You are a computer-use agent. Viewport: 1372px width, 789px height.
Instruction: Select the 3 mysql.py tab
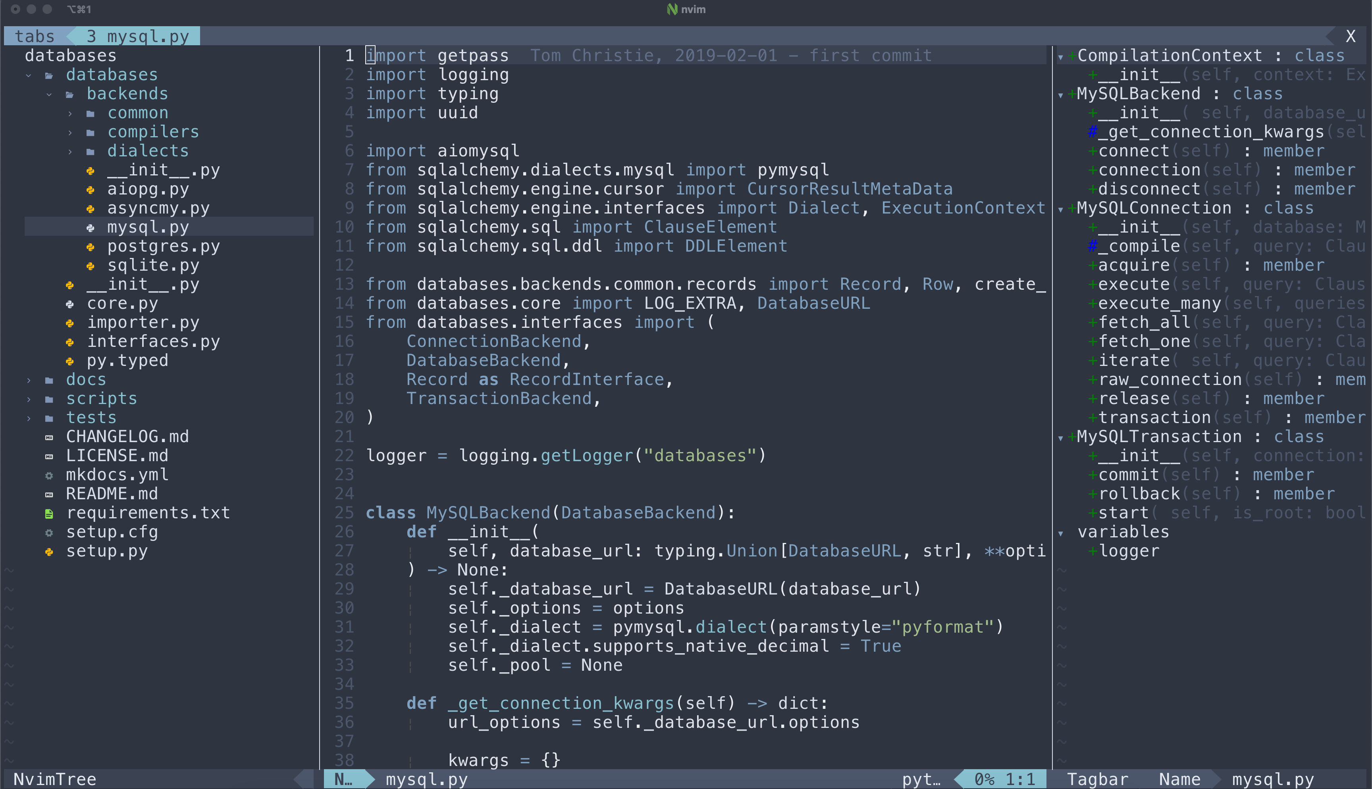(x=138, y=36)
